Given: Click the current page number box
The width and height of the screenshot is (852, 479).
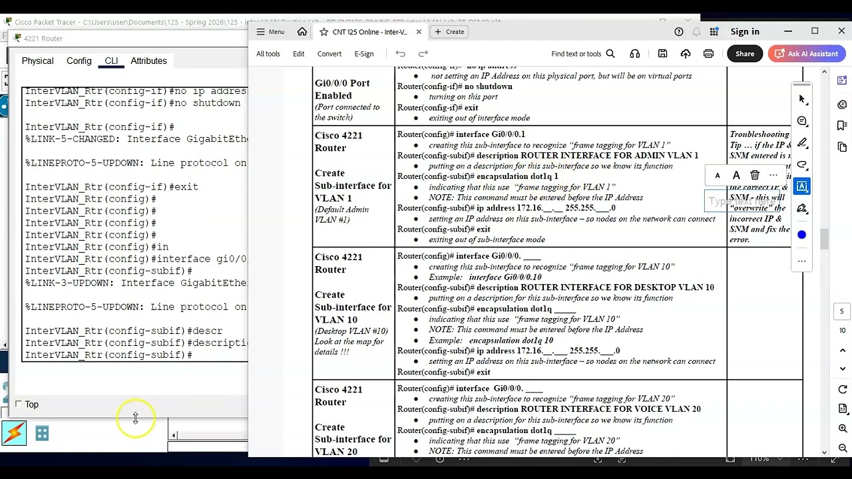Looking at the screenshot, I should [841, 311].
